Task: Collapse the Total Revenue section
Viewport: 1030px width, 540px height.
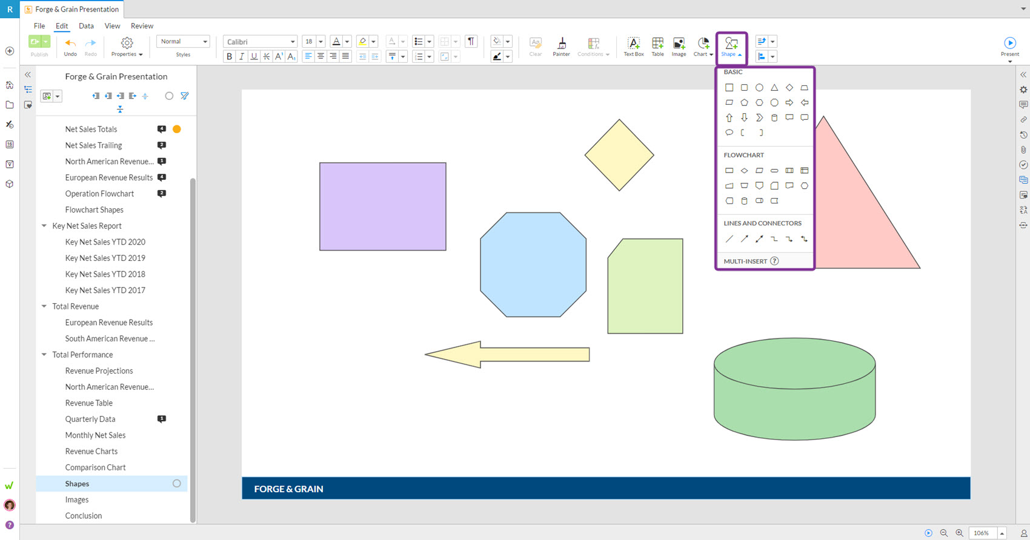Action: coord(44,306)
